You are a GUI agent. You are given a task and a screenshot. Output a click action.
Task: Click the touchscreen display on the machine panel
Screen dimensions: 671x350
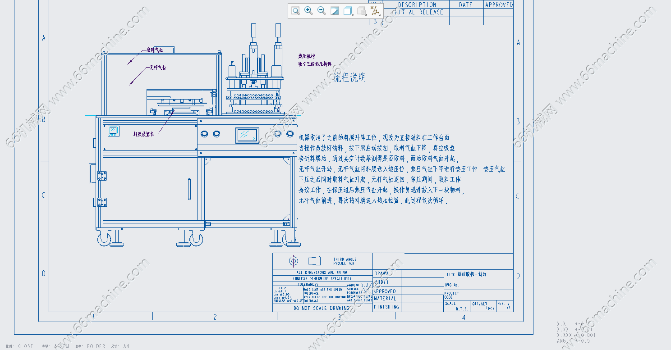click(x=247, y=135)
